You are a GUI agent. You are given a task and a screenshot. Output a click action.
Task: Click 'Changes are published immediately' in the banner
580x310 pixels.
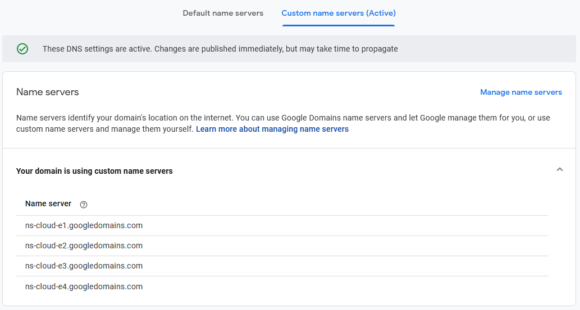pos(218,49)
